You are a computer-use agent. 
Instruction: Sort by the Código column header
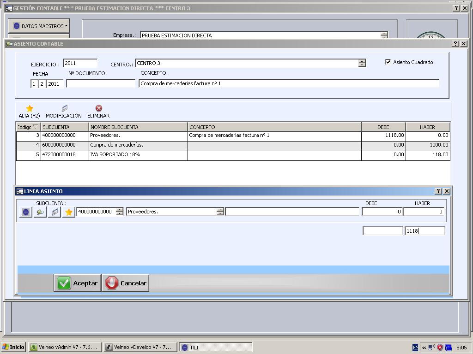pyautogui.click(x=28, y=127)
